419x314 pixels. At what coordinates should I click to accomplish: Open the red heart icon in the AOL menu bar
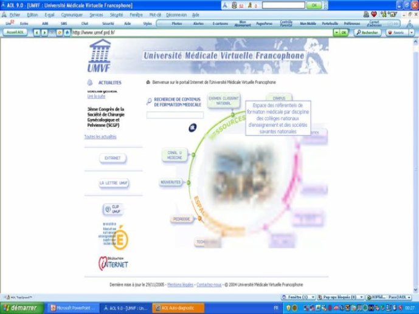tap(374, 15)
